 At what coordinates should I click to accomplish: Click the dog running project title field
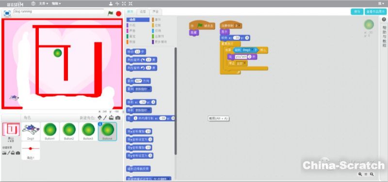pos(59,11)
